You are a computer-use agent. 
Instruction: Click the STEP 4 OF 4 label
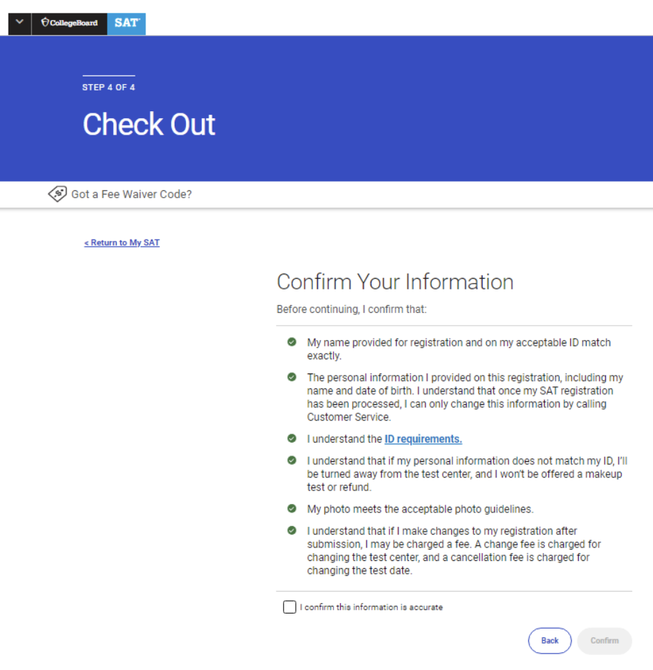pos(108,87)
